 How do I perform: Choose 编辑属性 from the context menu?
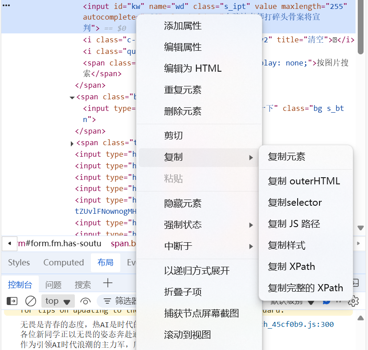[199, 47]
